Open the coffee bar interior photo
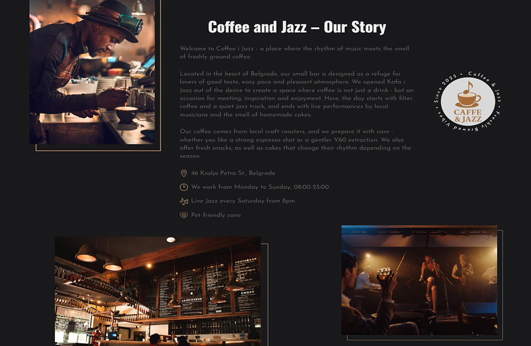 [x=158, y=291]
